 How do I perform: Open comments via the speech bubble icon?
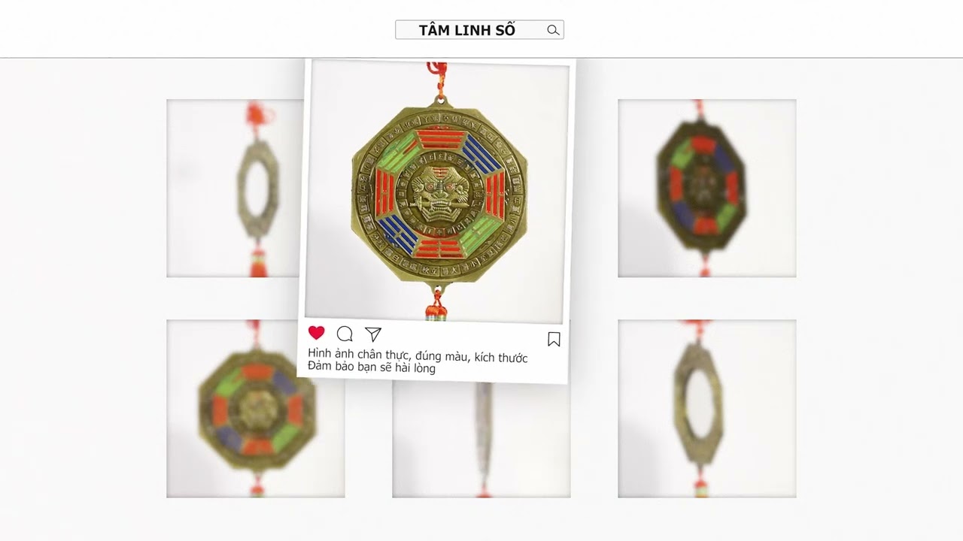[345, 334]
